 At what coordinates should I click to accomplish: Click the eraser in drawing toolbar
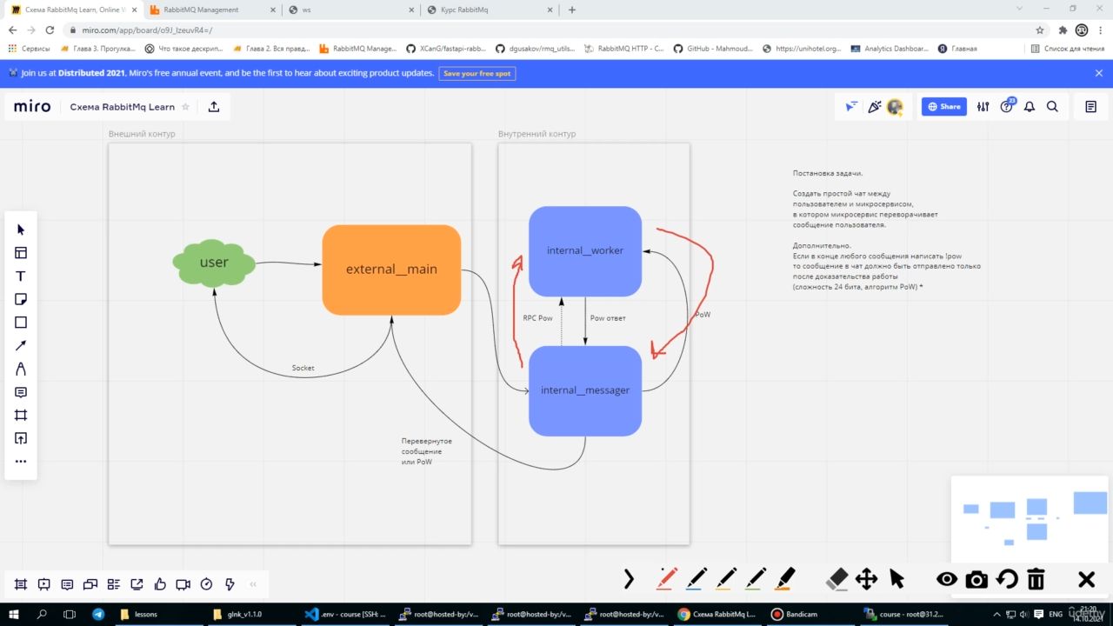(x=836, y=579)
